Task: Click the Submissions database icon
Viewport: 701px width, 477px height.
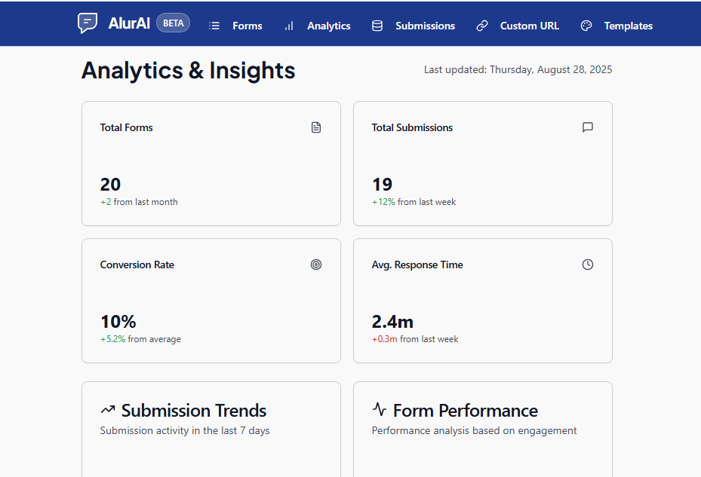Action: pos(377,26)
